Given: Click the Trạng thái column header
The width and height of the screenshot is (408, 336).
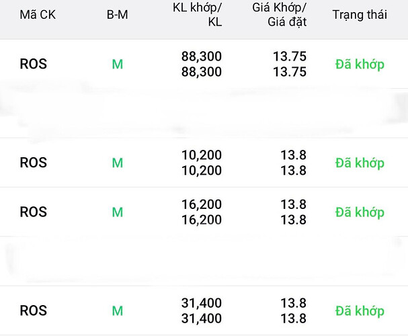Looking at the screenshot, I should 360,15.
